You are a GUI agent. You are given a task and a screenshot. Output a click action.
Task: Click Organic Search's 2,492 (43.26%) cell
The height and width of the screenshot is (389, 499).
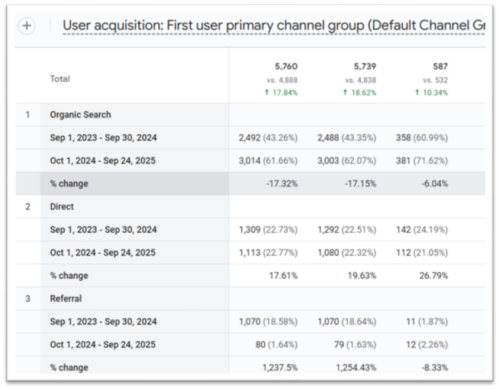click(268, 137)
